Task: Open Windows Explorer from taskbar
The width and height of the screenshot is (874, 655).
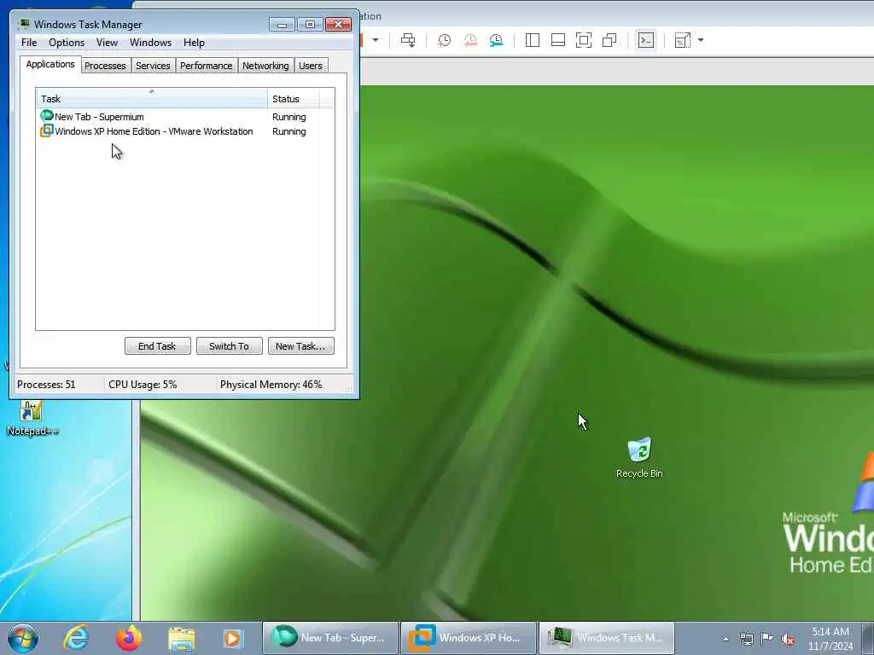Action: tap(181, 639)
